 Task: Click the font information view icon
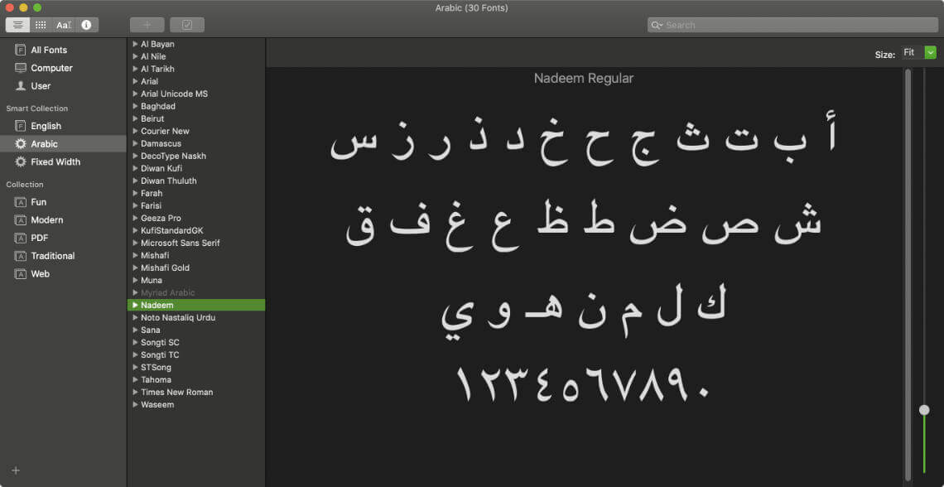pyautogui.click(x=86, y=24)
